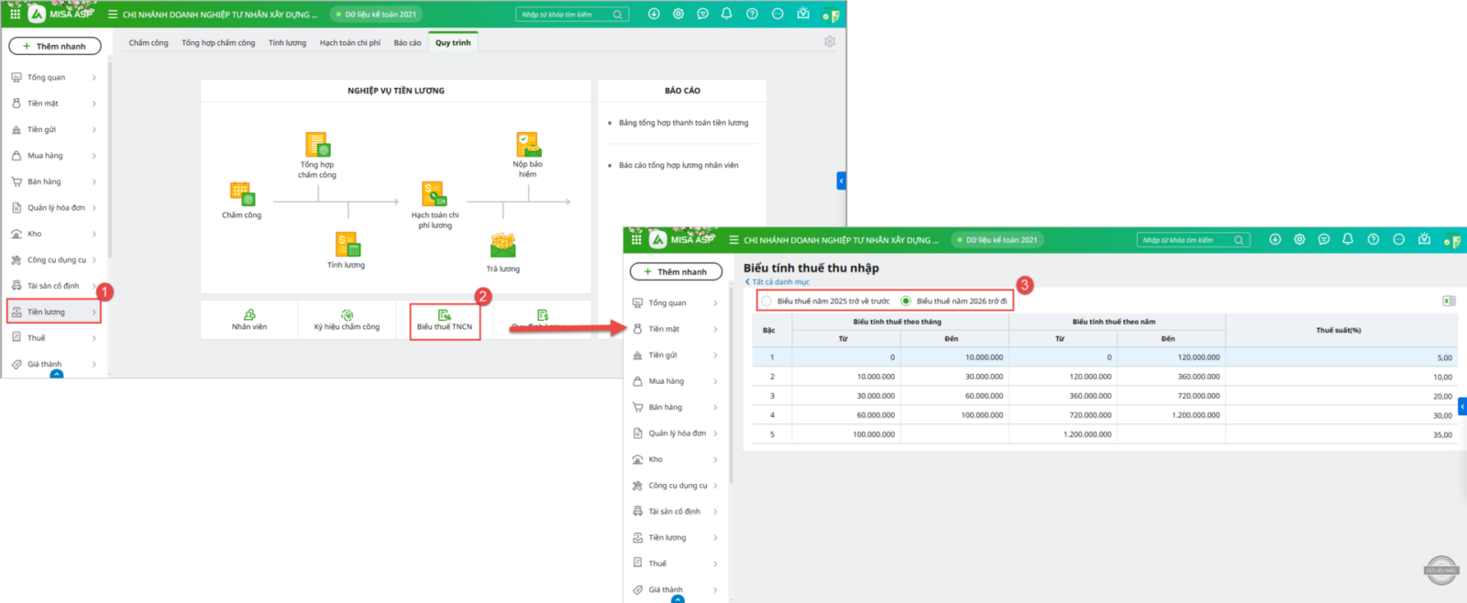Select Biểu thuế năm 2025 trở về trước
1467x603 pixels.
click(x=767, y=301)
